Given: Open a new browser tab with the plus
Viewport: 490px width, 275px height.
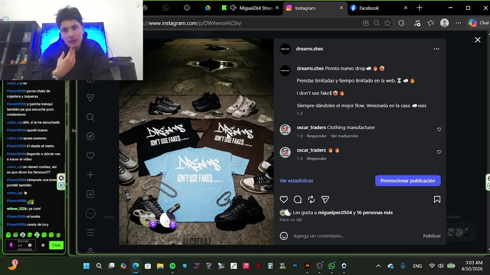Looking at the screenshot, I should tap(420, 8).
